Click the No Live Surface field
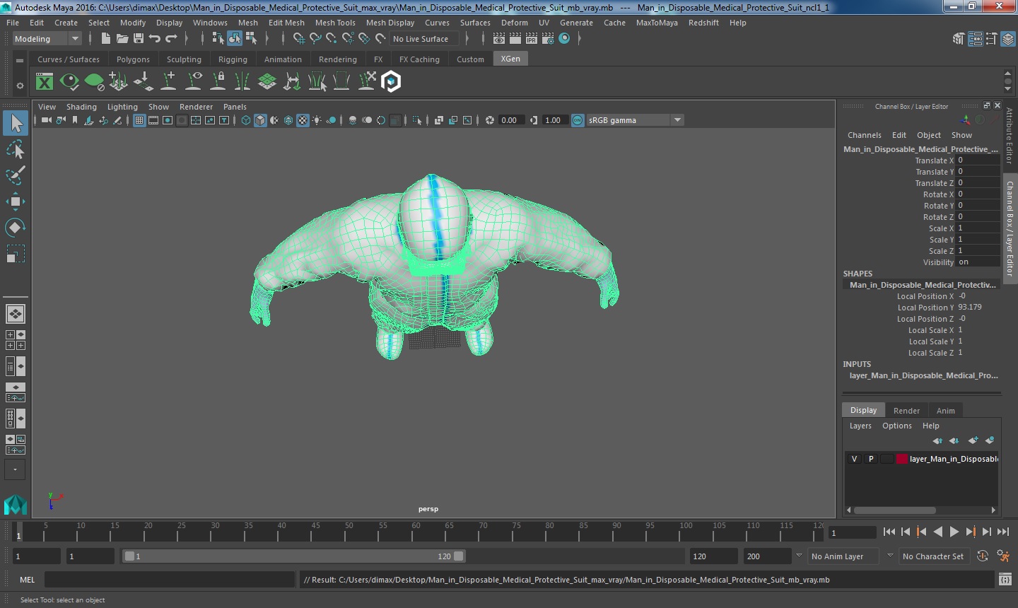 tap(423, 39)
